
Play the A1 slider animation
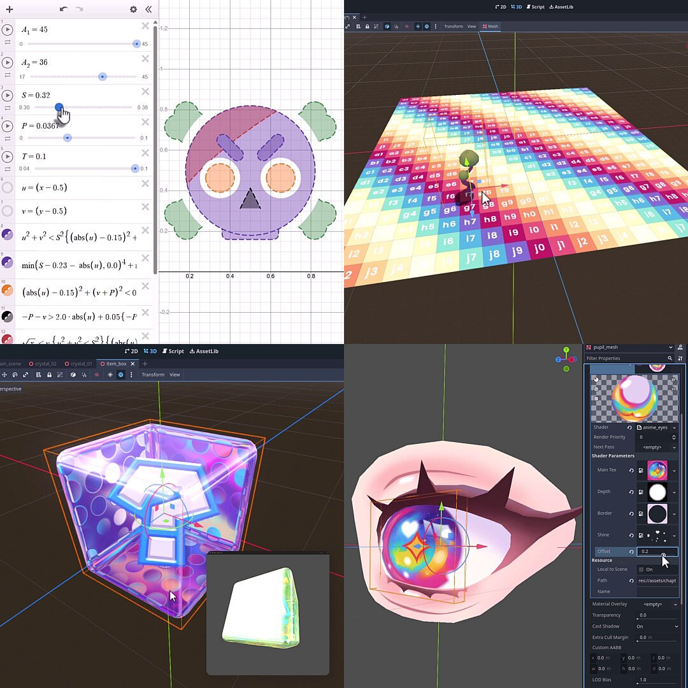(x=7, y=30)
